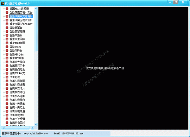This screenshot has width=190, height=137.
Task: Click the horizontal scroll-left arrow
Action: pyautogui.click(x=3, y=128)
